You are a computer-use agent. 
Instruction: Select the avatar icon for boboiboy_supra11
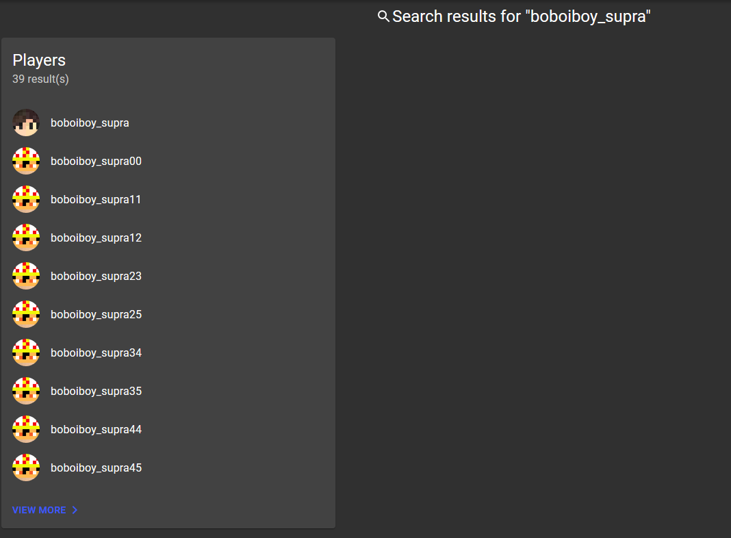pyautogui.click(x=26, y=199)
